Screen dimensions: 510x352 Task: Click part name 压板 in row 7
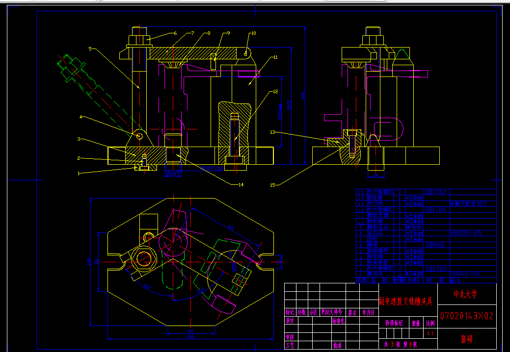tap(373, 239)
